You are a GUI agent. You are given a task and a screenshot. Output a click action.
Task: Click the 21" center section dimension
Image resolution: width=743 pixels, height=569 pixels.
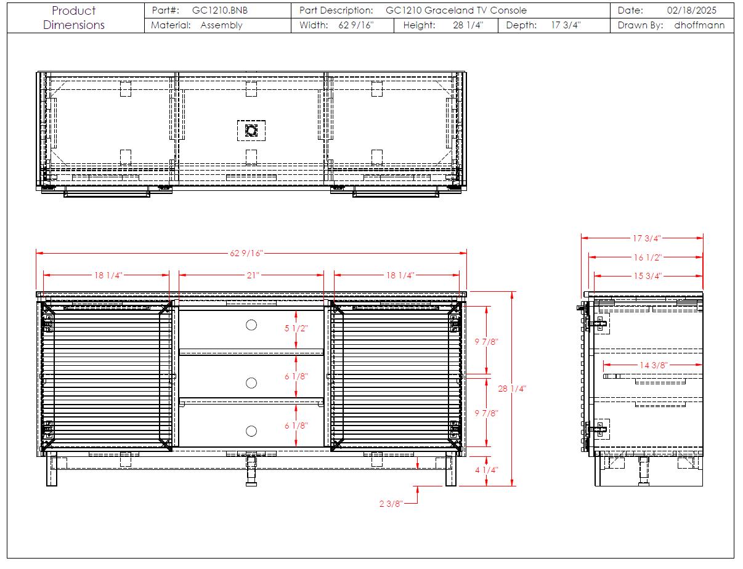point(253,275)
